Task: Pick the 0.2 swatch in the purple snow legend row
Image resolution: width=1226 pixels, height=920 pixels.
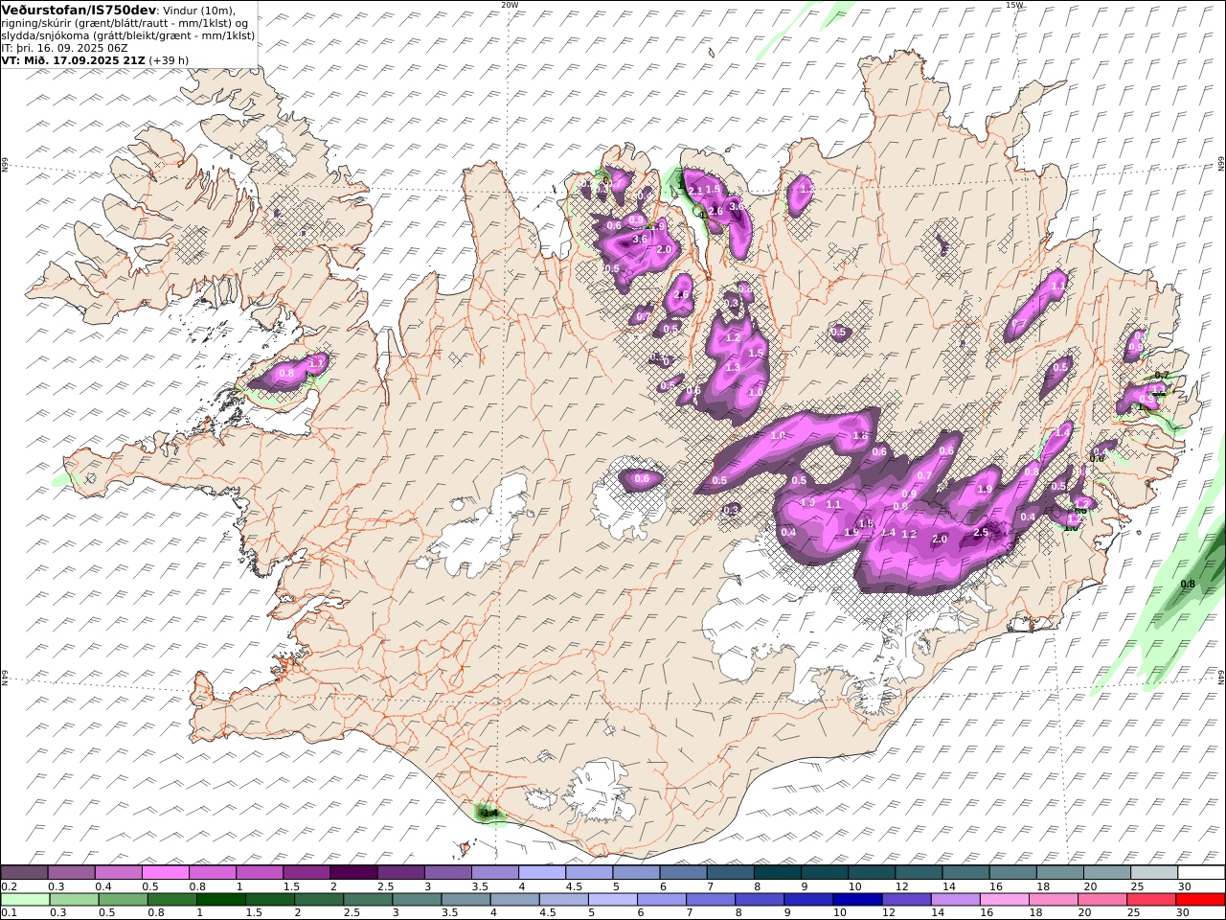Action: pos(24,872)
